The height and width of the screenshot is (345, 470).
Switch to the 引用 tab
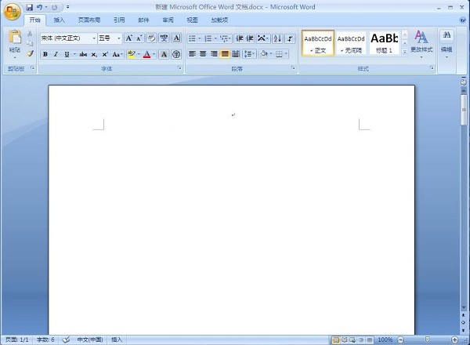119,20
